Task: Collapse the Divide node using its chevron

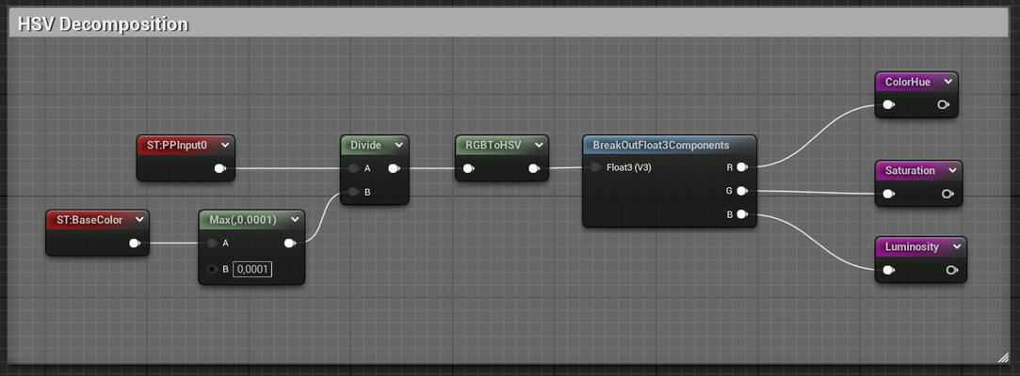Action: tap(399, 145)
